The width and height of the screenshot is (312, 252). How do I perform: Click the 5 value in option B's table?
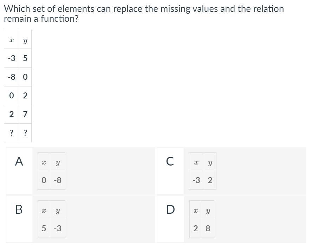pyautogui.click(x=44, y=228)
